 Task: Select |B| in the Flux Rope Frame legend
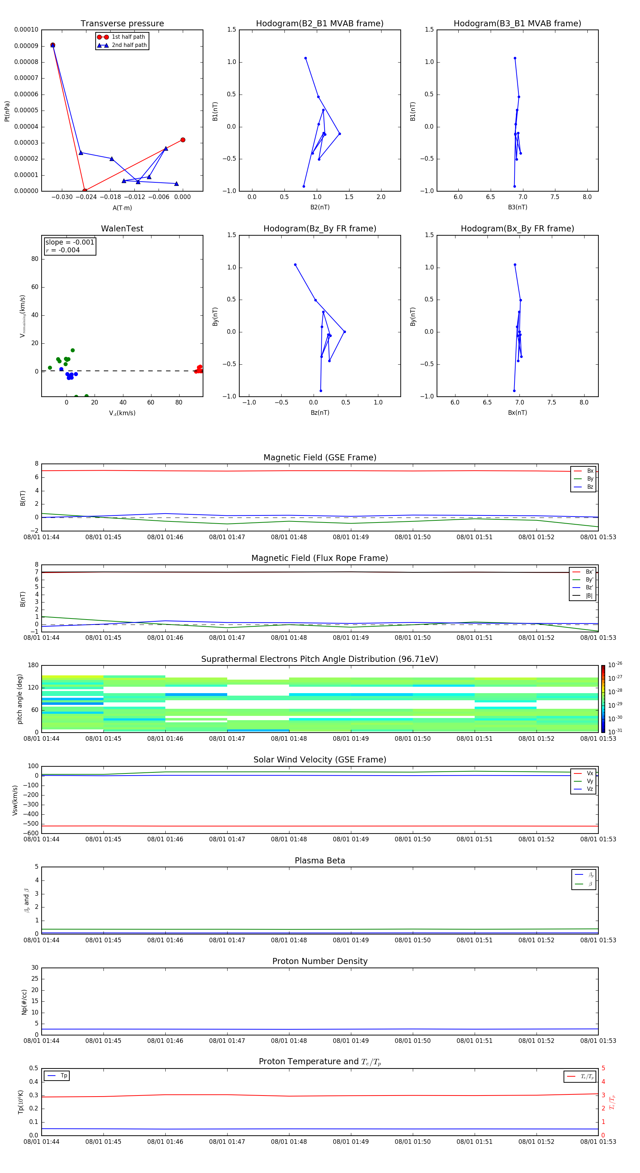(x=583, y=596)
